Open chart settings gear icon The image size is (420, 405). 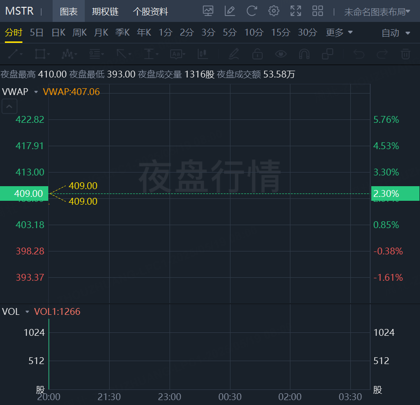(x=274, y=11)
